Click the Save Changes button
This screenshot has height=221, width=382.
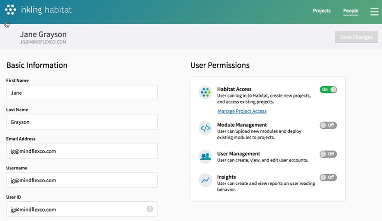coord(356,37)
